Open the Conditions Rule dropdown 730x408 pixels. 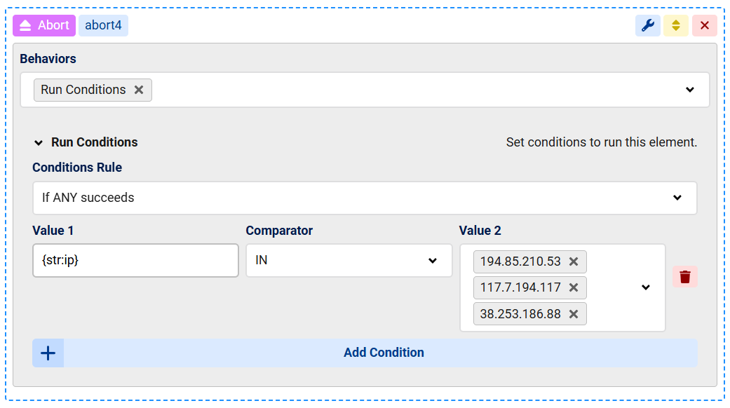click(x=677, y=198)
